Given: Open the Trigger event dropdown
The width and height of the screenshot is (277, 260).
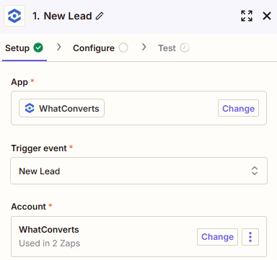Looking at the screenshot, I should click(x=138, y=171).
